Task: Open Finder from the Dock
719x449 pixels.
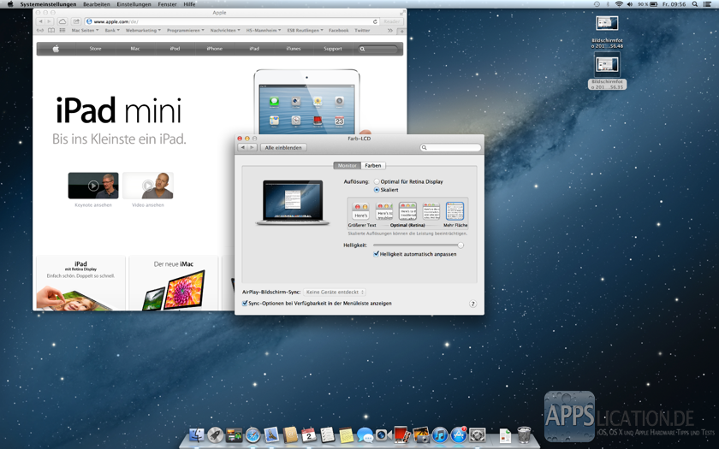Action: click(x=197, y=434)
